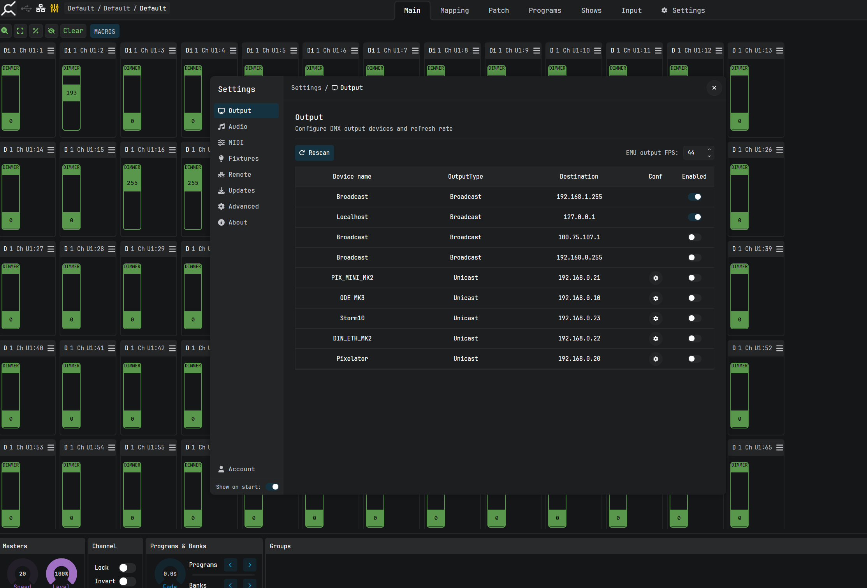Select Fixtures in settings sidebar
867x588 pixels.
tap(246, 159)
